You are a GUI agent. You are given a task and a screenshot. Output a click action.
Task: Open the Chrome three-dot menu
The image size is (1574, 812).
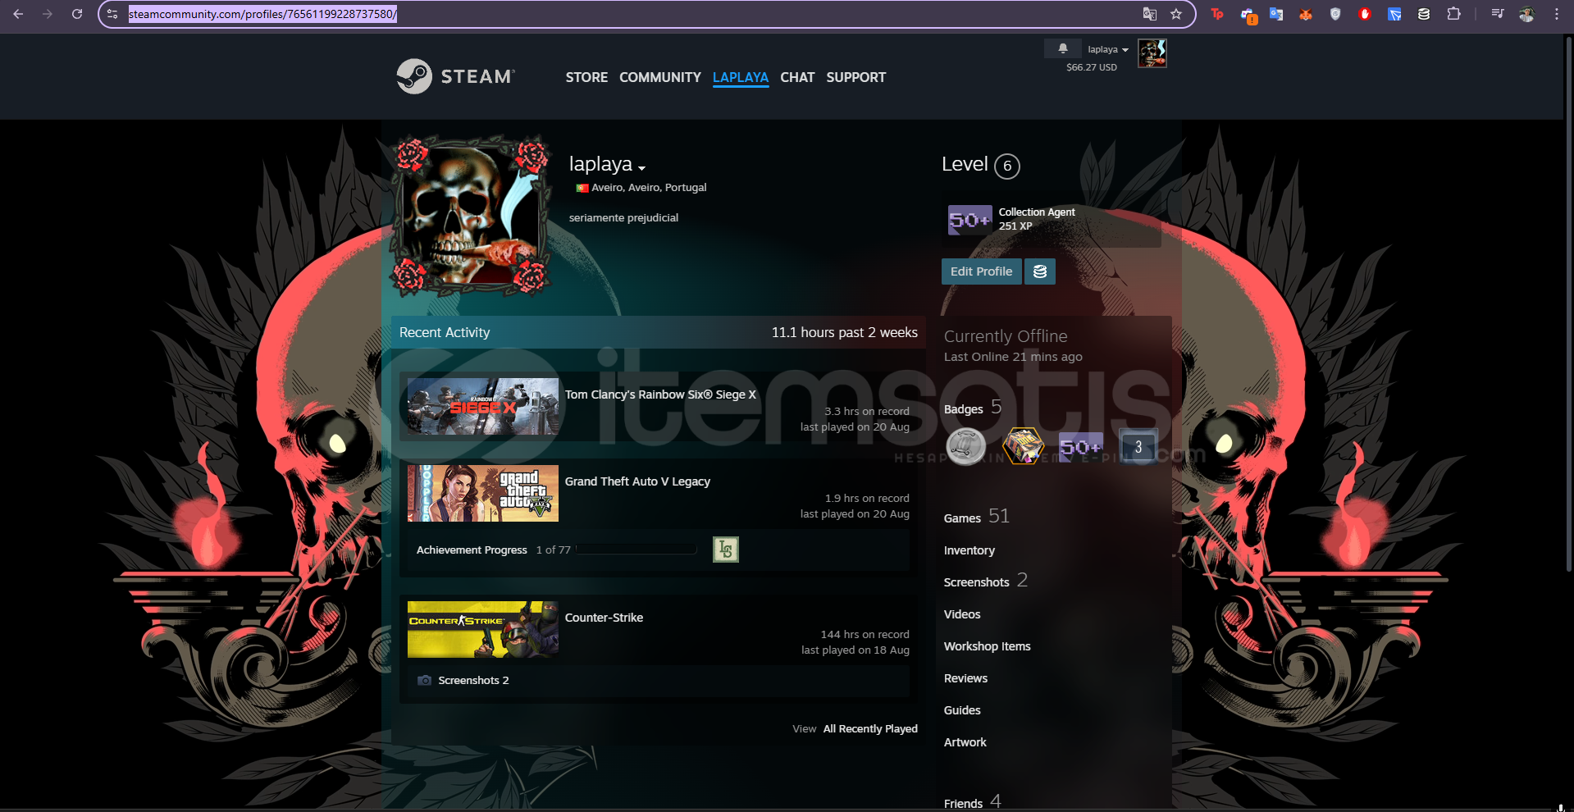[x=1556, y=14]
